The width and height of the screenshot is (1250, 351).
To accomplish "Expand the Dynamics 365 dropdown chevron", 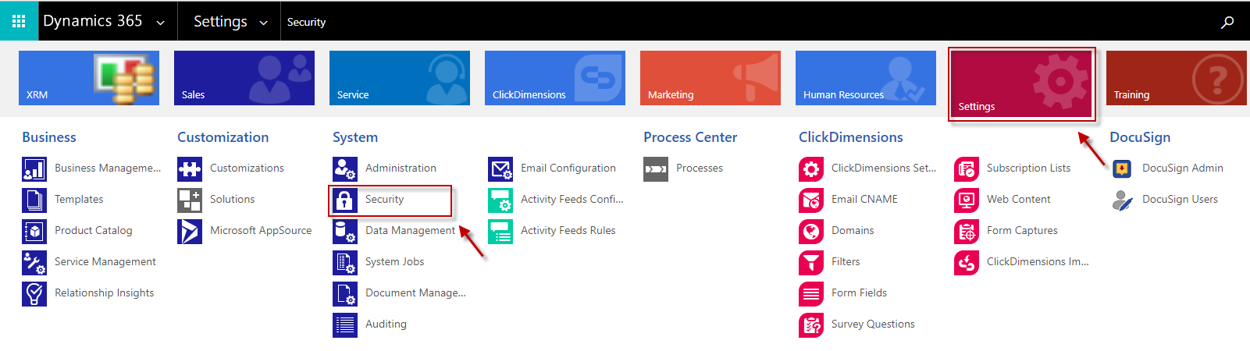I will 160,23.
